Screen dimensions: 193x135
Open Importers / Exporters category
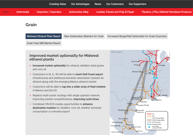click(49, 12)
